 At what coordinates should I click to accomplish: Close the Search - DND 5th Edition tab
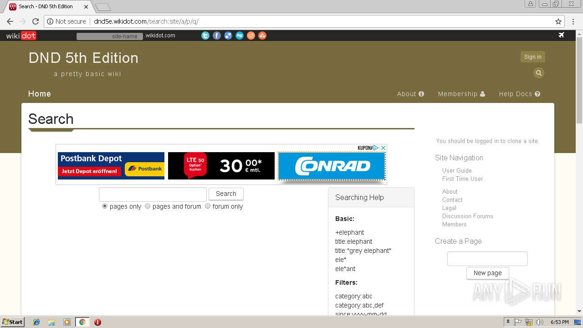click(x=87, y=6)
